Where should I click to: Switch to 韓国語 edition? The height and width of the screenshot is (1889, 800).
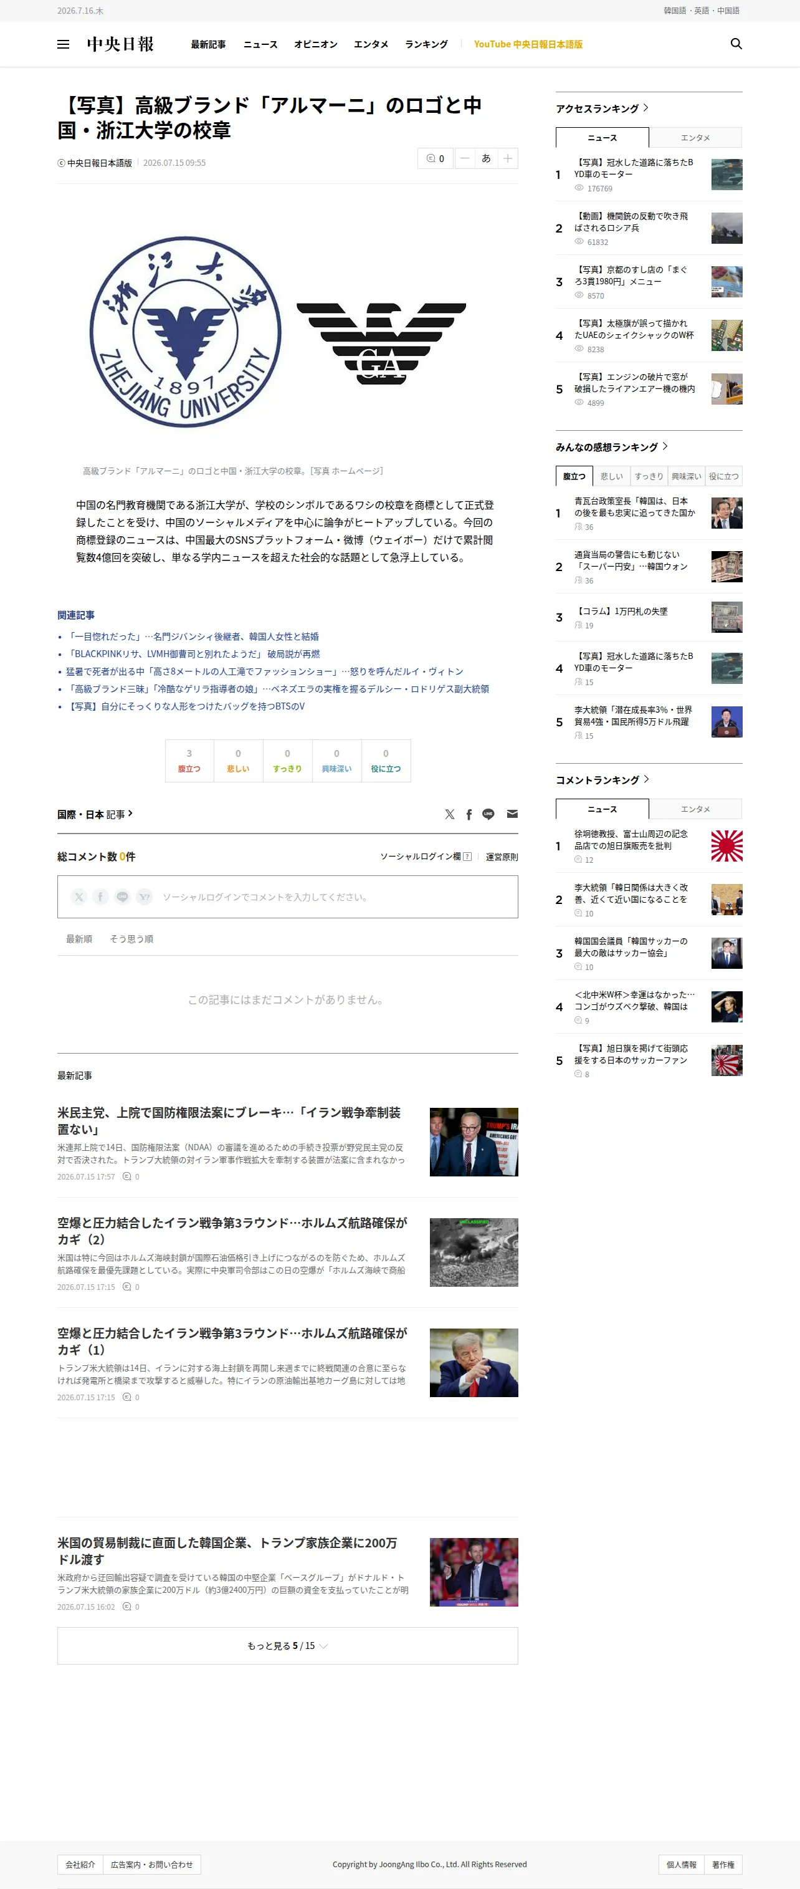tap(675, 11)
